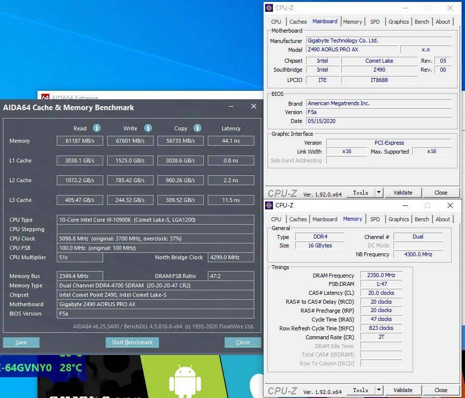
Task: Click the Memory Copy value 56735 MB/s
Action: tap(181, 141)
